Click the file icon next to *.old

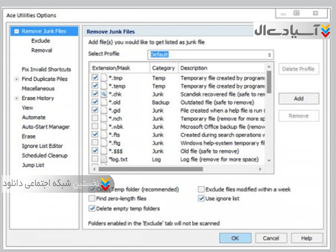(104, 102)
